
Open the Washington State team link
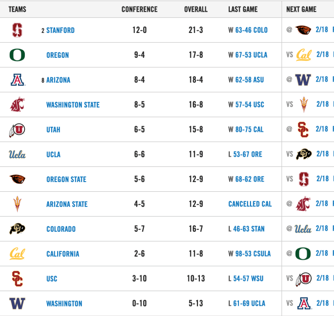(x=73, y=105)
